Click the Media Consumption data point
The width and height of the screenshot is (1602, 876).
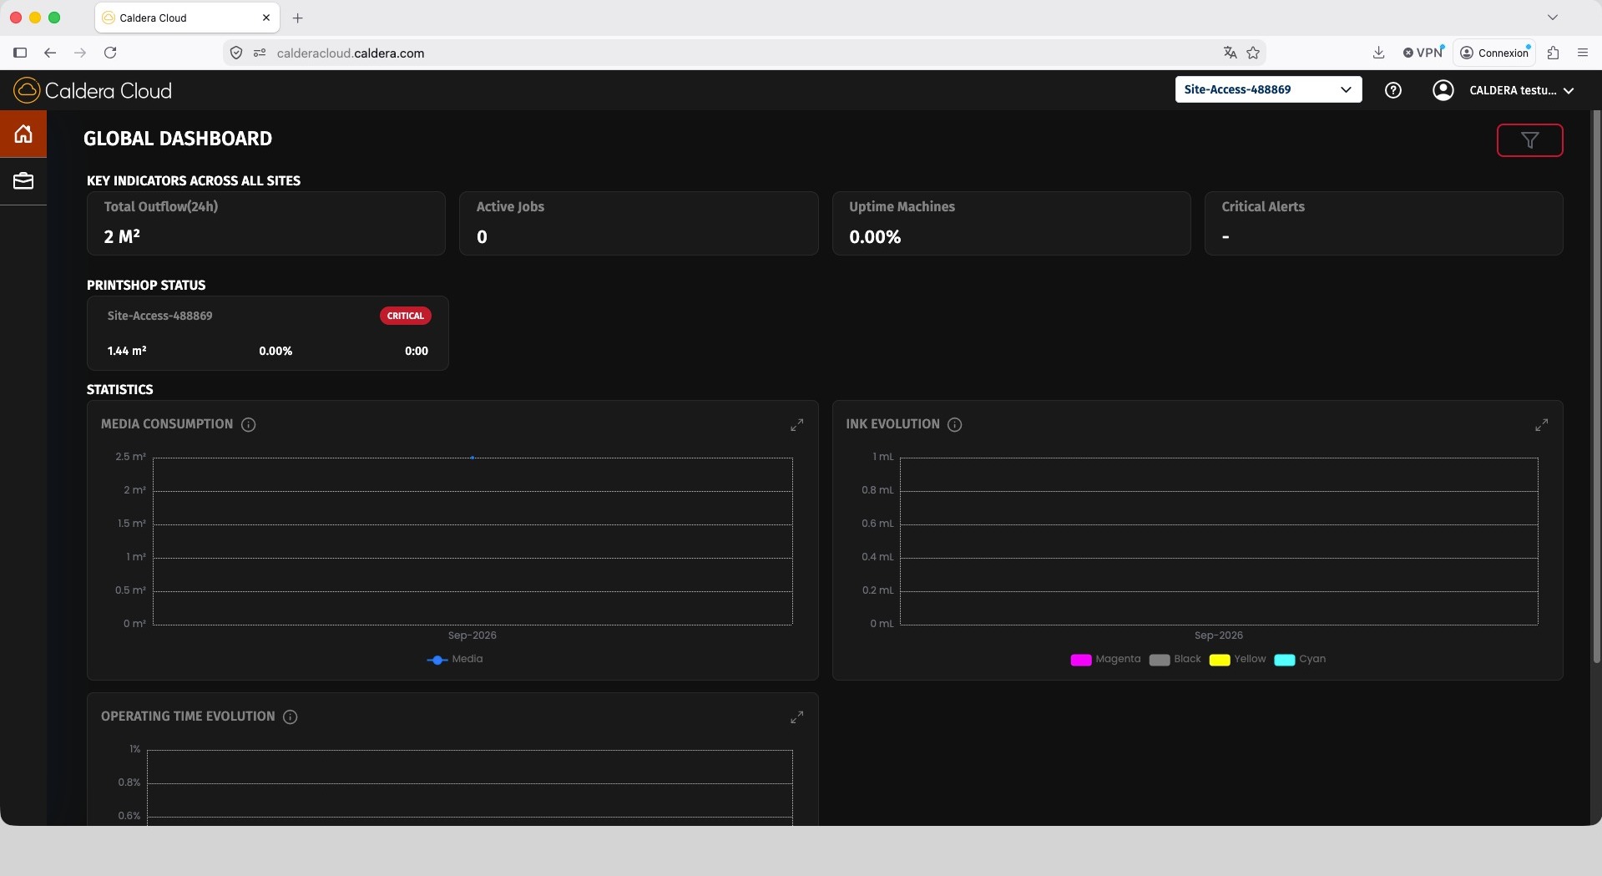click(x=473, y=458)
